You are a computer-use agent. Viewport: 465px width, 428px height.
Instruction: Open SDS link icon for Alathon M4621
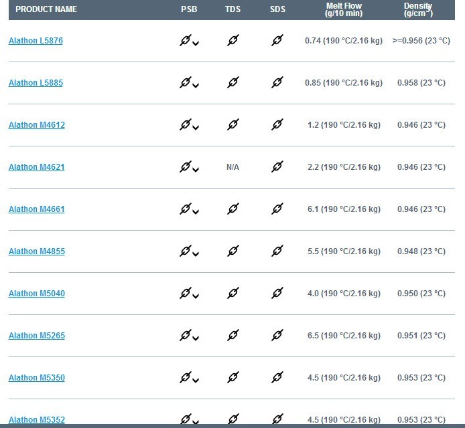pyautogui.click(x=277, y=167)
